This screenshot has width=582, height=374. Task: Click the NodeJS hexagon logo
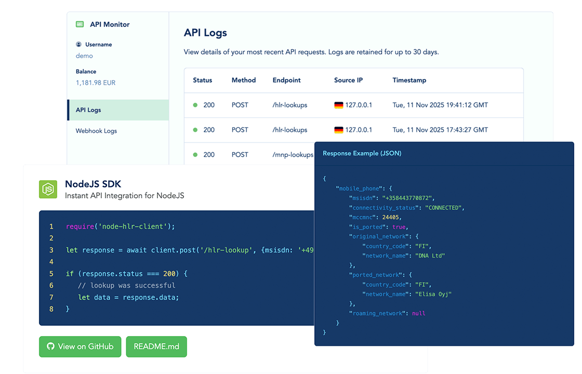coord(48,189)
